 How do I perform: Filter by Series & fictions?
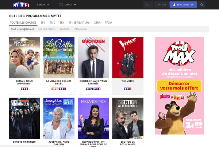tap(47, 29)
